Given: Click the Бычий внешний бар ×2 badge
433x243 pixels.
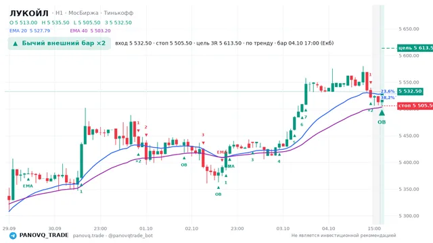Looking at the screenshot, I should click(x=60, y=43).
